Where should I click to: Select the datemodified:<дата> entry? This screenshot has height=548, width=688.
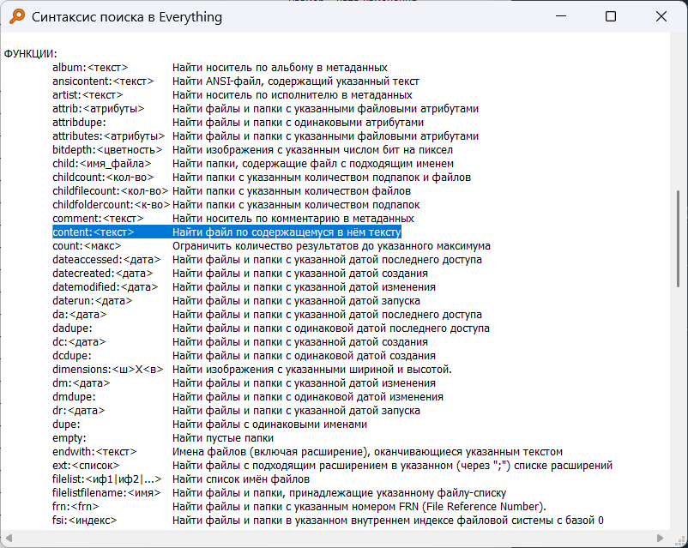coord(105,287)
